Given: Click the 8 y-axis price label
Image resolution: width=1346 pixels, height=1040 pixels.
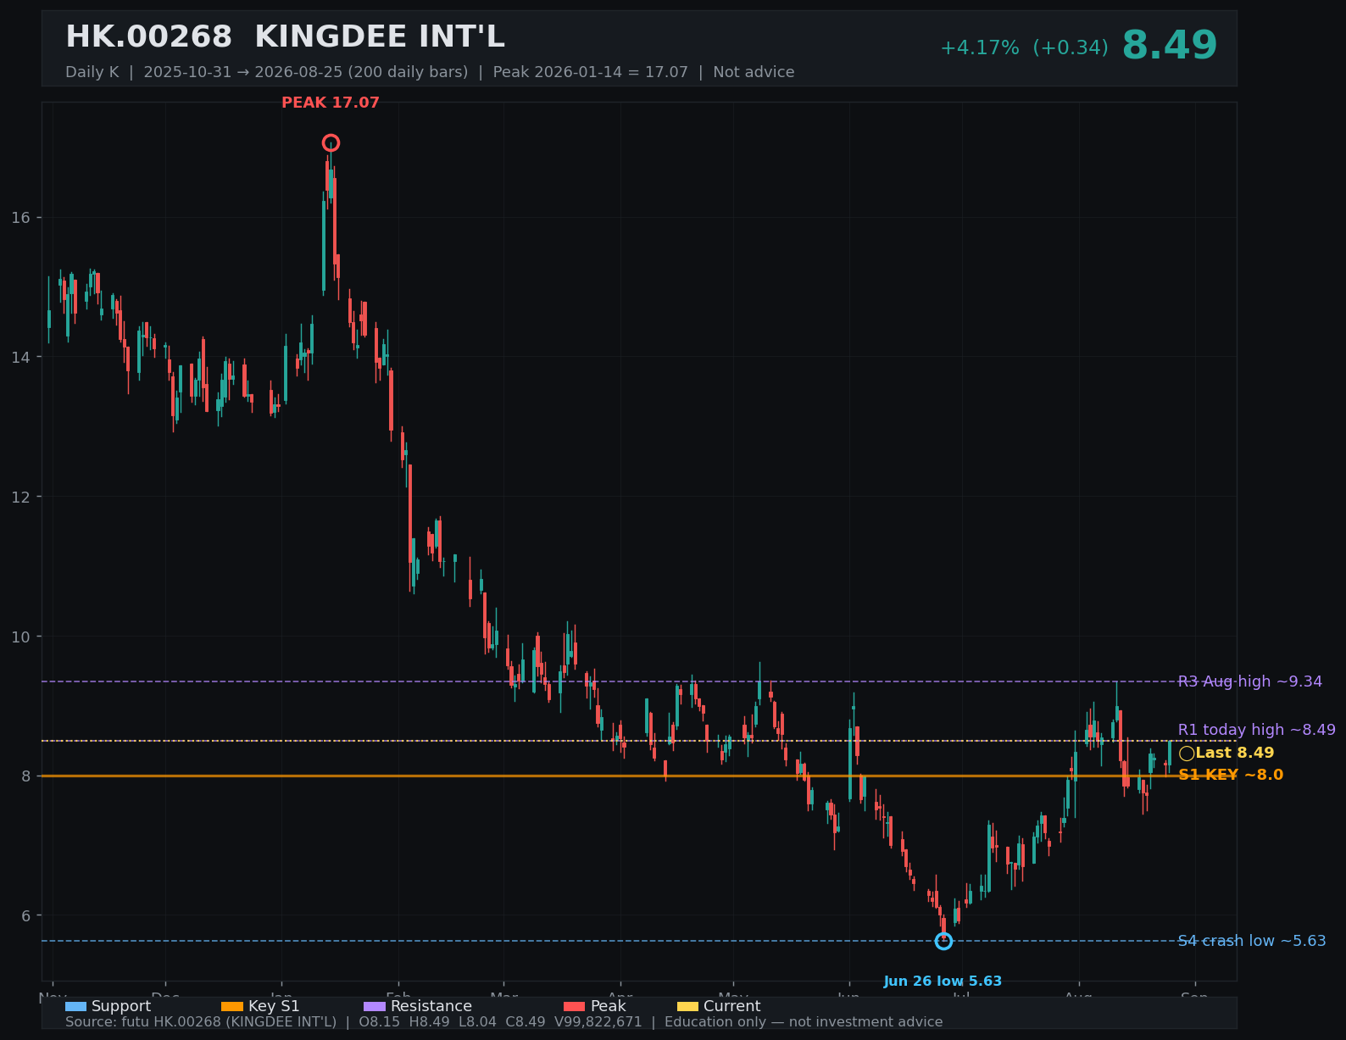Looking at the screenshot, I should (x=25, y=776).
